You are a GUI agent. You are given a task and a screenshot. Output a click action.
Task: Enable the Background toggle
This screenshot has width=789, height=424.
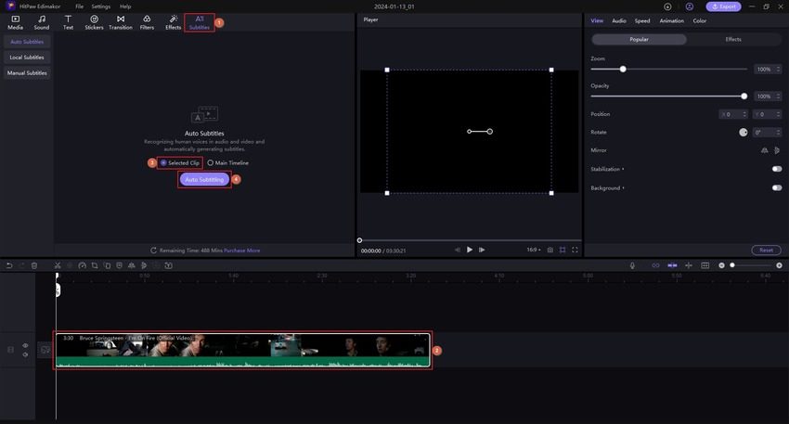[776, 187]
